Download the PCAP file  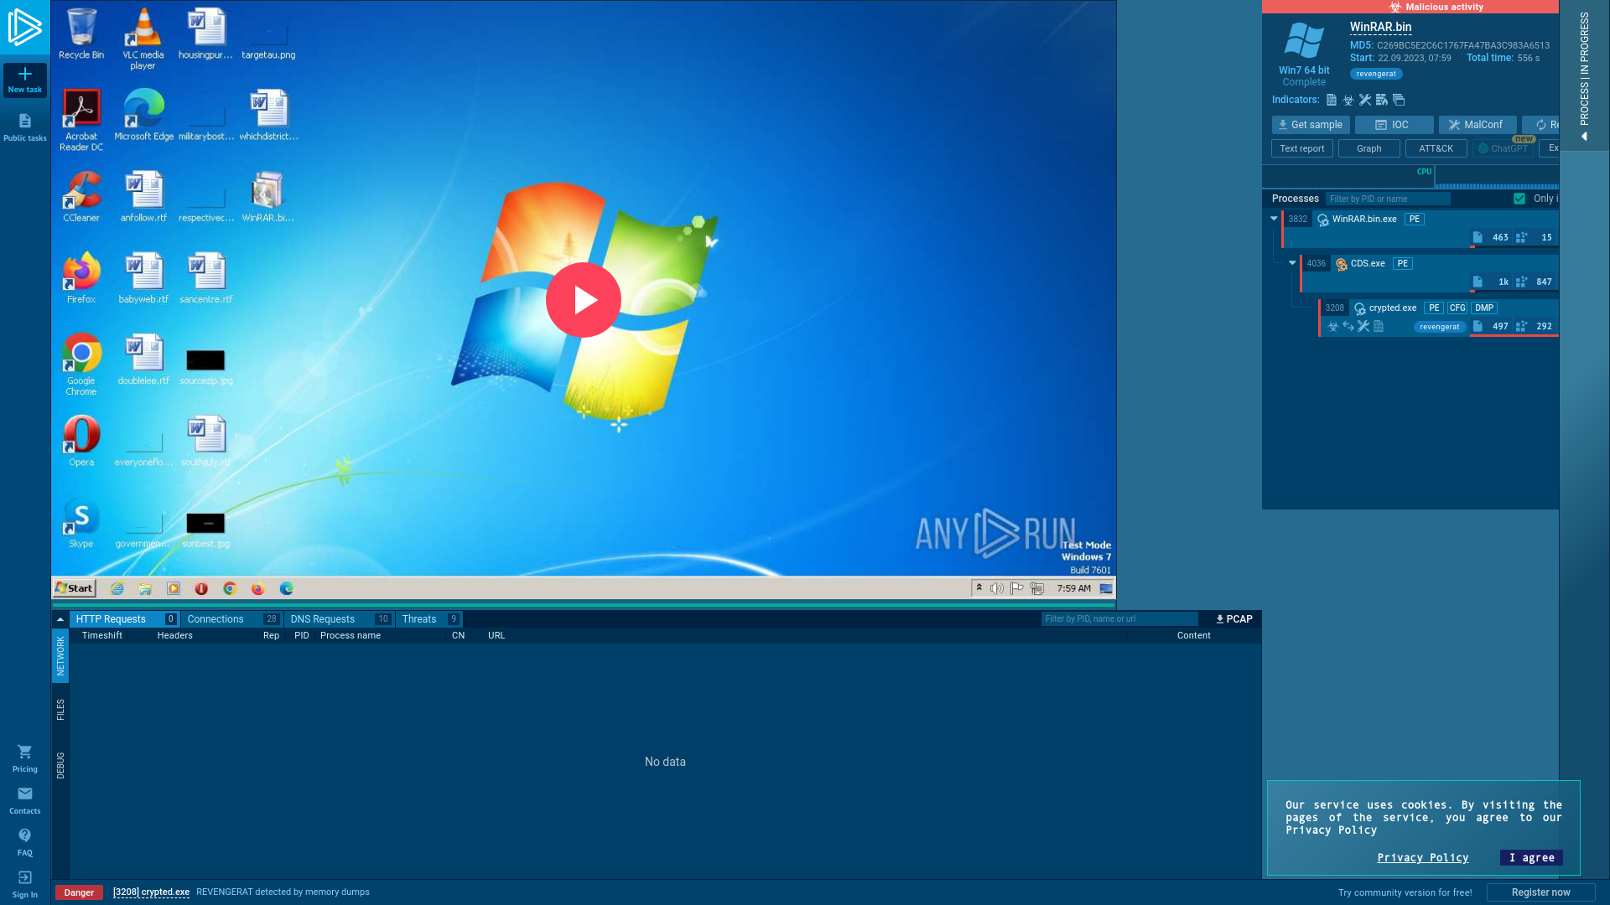coord(1233,619)
